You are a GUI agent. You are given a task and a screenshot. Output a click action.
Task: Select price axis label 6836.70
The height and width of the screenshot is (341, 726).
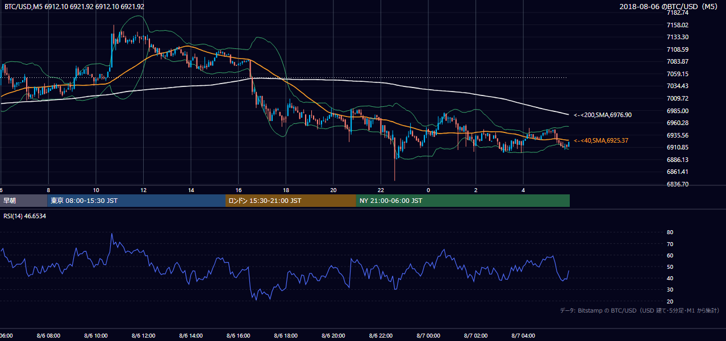click(x=678, y=184)
